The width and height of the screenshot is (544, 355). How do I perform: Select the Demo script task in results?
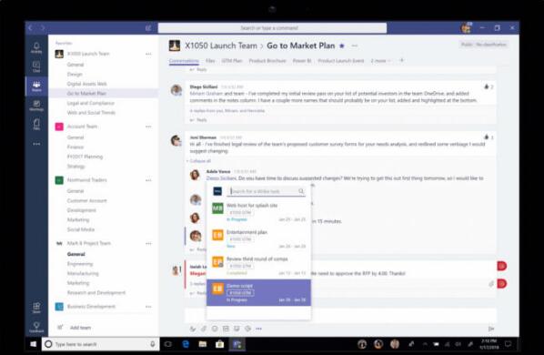pos(258,292)
